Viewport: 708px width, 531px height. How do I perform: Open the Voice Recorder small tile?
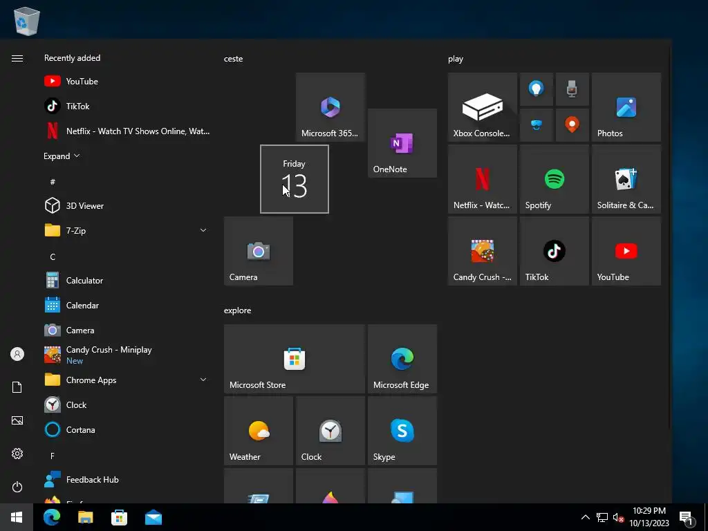coord(572,89)
